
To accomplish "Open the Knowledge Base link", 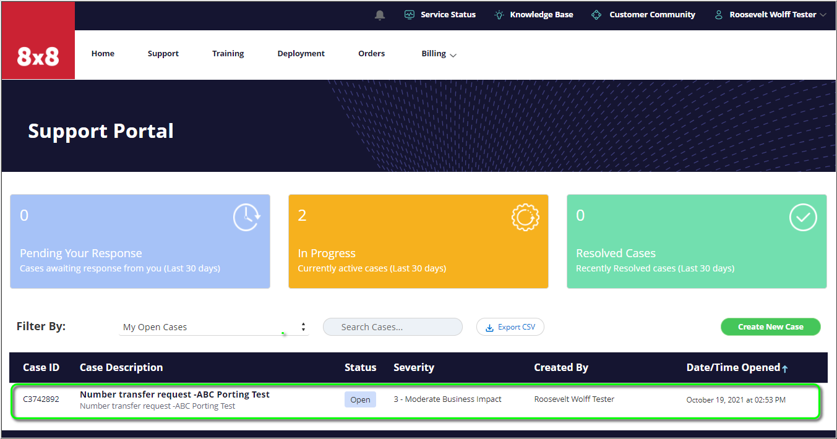I will pyautogui.click(x=542, y=15).
